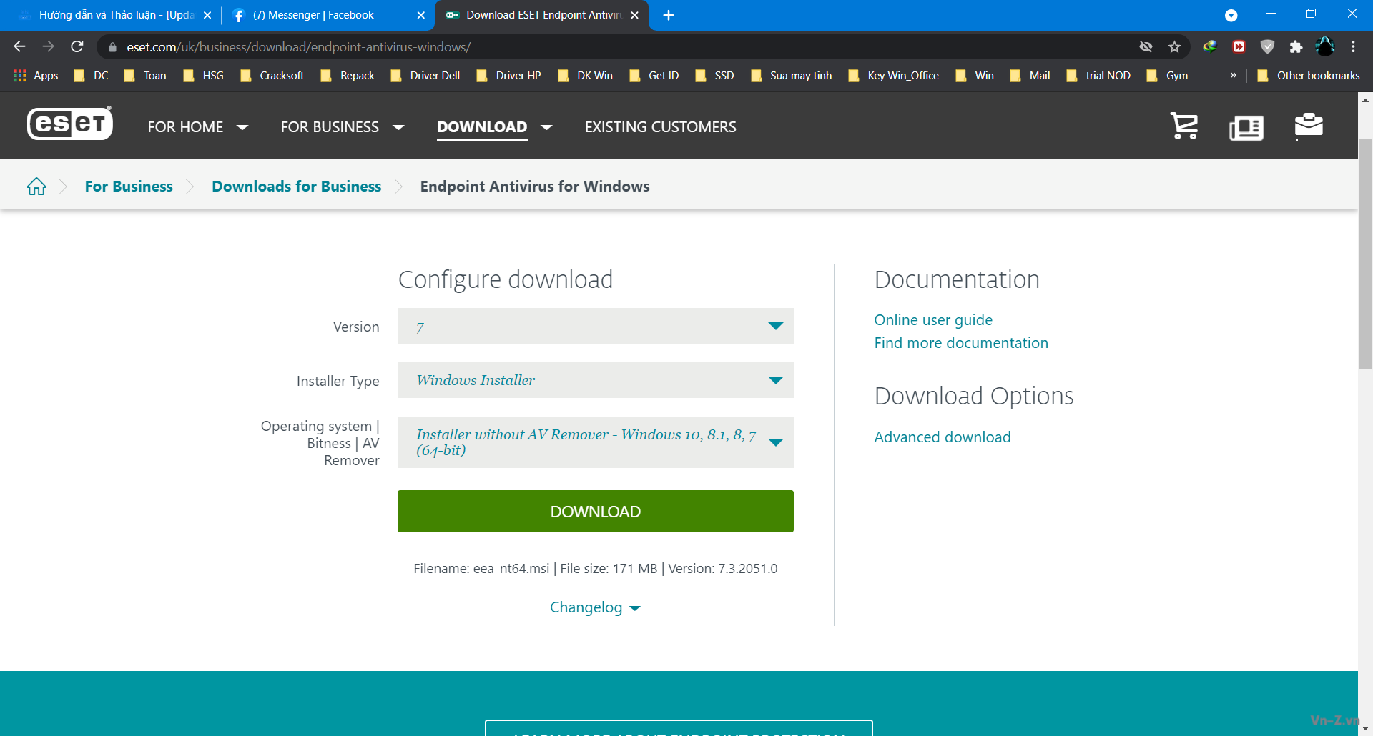Open the Online user guide link
Viewport: 1373px width, 736px height.
pos(932,320)
